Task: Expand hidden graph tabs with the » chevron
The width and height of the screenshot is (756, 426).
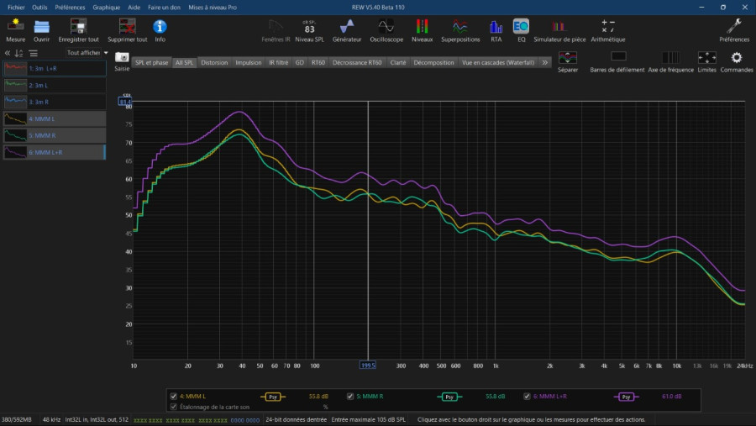Action: (x=544, y=62)
